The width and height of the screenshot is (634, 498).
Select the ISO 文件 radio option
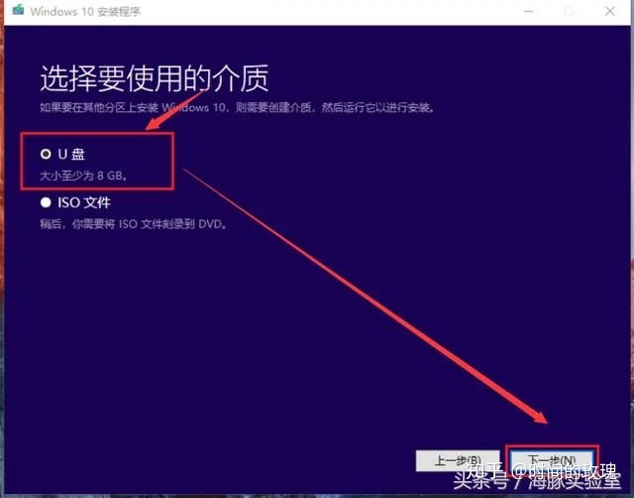46,202
